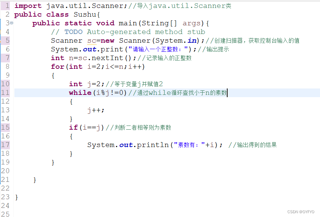This screenshot has height=217, width=320.
Task: Click comment '//记录输入的正整数'
Action: click(164, 58)
